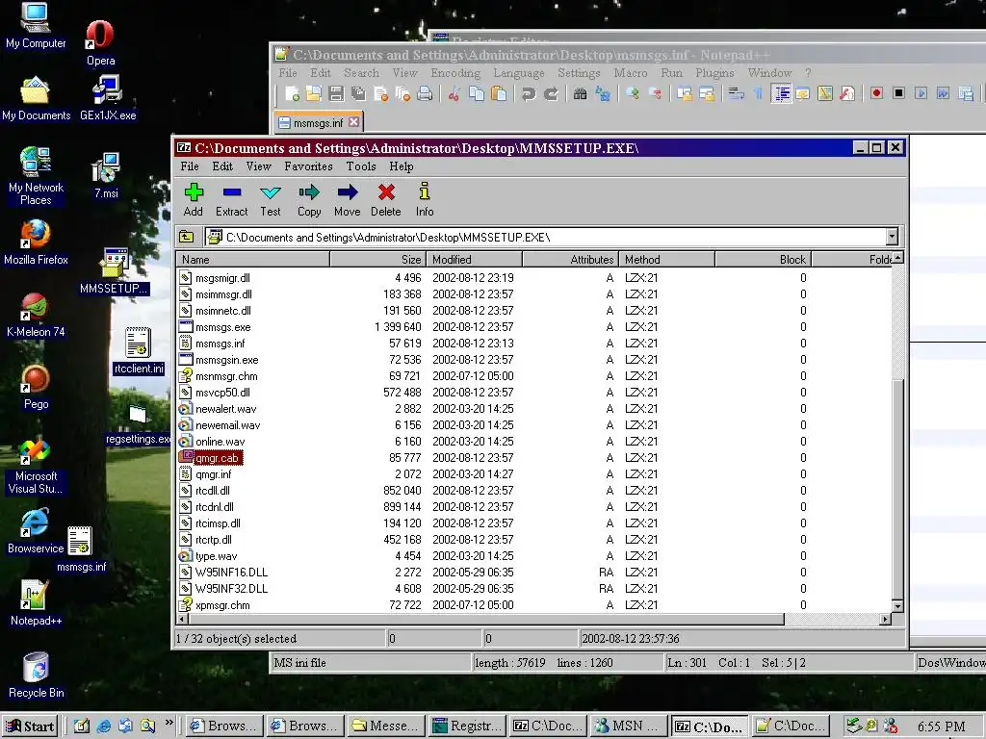Select the msvcp50.dll file row
986x739 pixels.
tap(534, 393)
